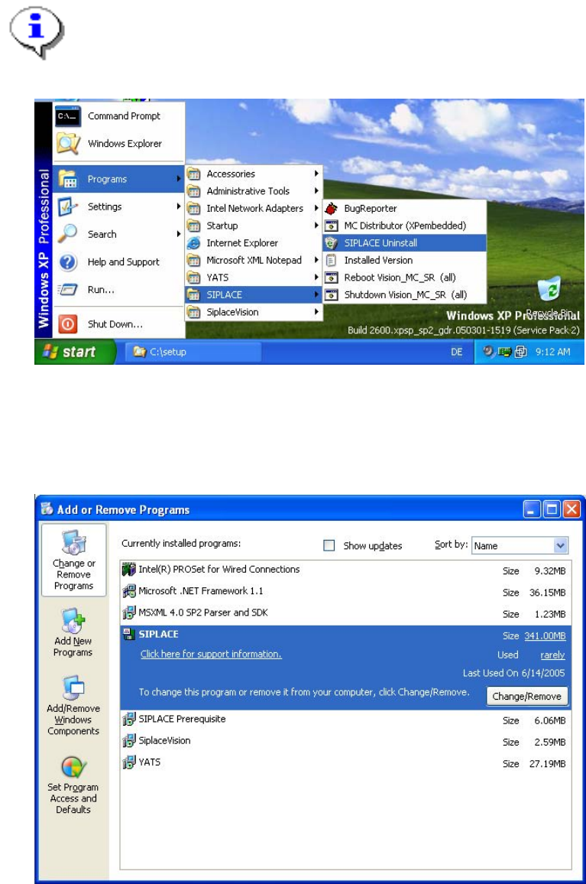
Task: Select SiplaceVision in installed programs list
Action: tap(346, 741)
